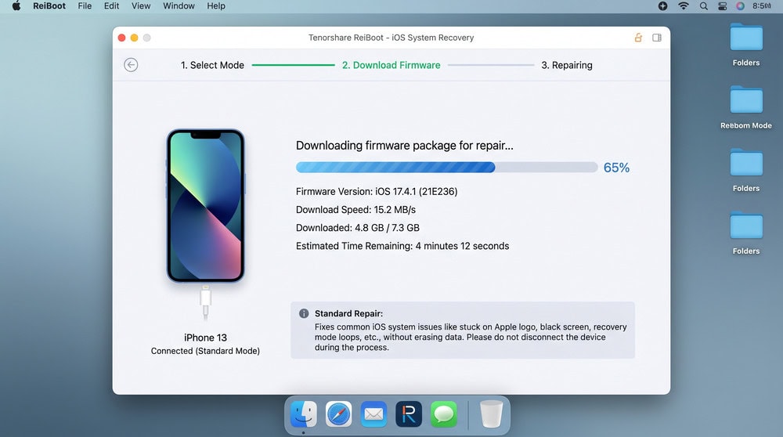The image size is (783, 437).
Task: Click the window title Tenorshare ReiBoot
Action: [391, 38]
